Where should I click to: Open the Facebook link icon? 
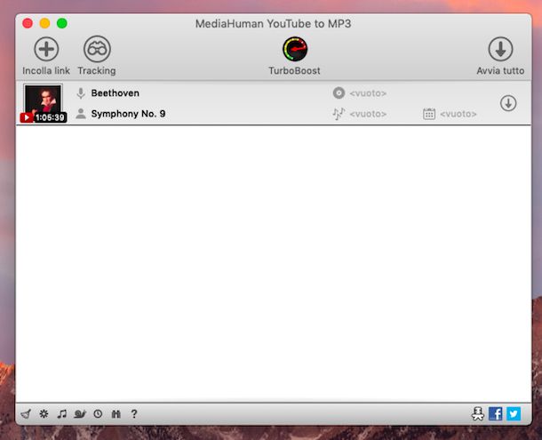pyautogui.click(x=495, y=413)
